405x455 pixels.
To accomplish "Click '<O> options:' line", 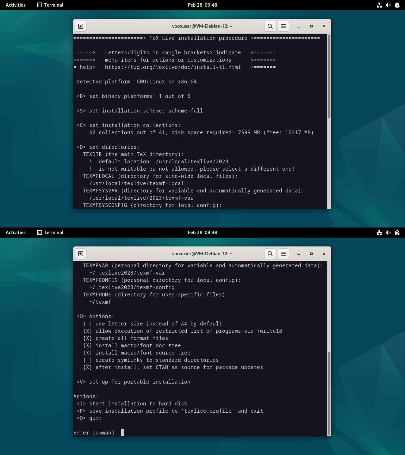I will 96,316.
